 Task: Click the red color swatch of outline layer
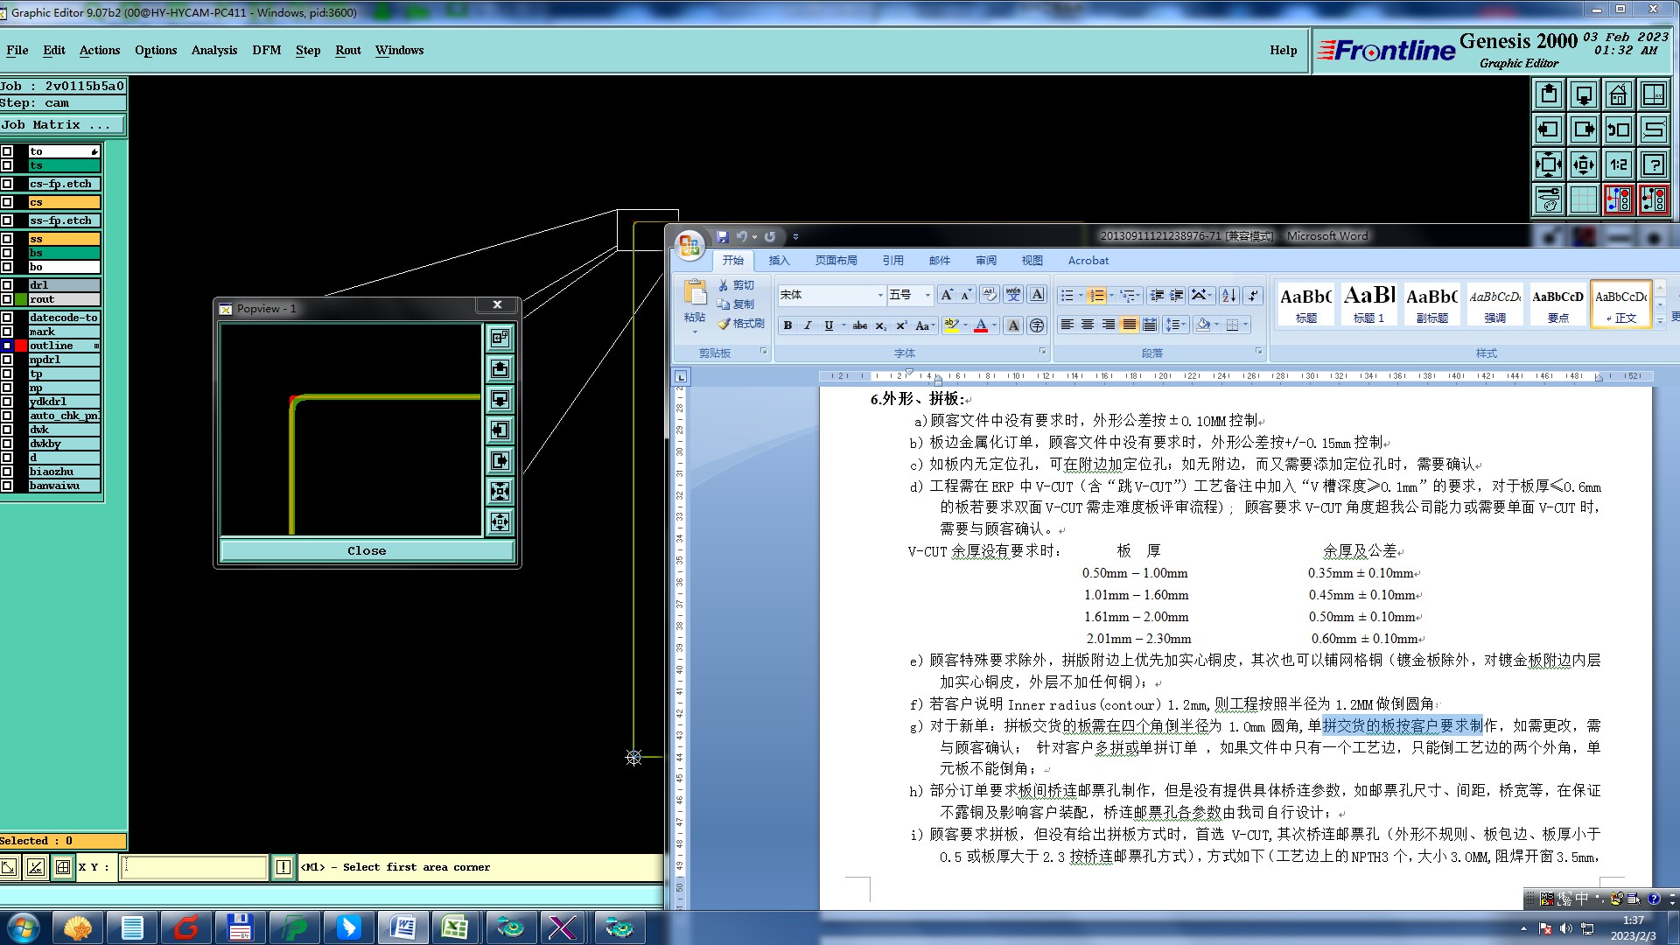(21, 346)
